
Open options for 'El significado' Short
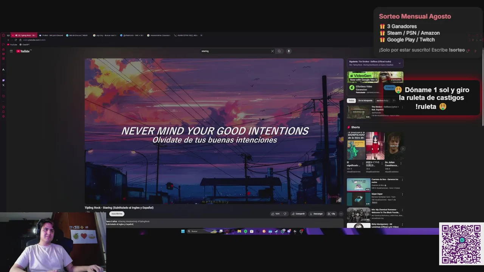(363, 164)
